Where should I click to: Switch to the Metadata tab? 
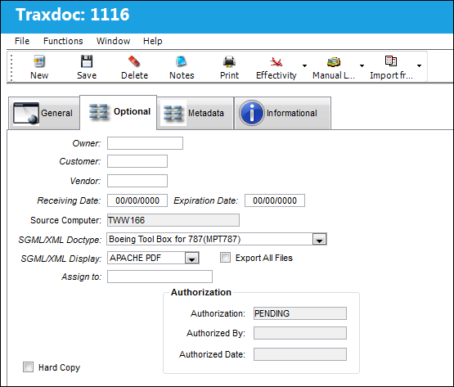196,113
